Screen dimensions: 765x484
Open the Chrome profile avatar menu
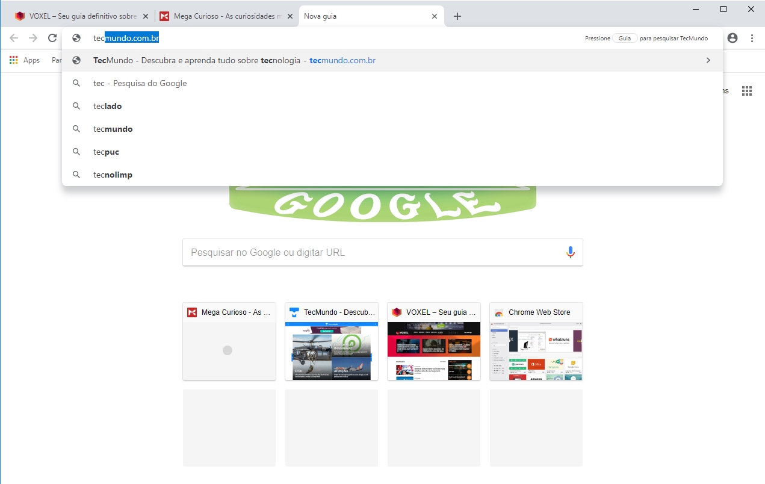click(732, 38)
